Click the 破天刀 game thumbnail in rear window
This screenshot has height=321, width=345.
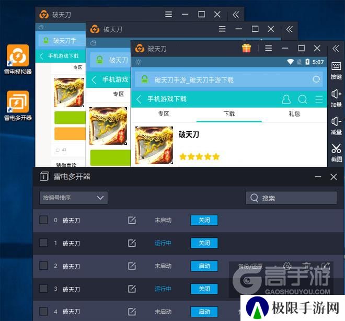click(x=69, y=93)
